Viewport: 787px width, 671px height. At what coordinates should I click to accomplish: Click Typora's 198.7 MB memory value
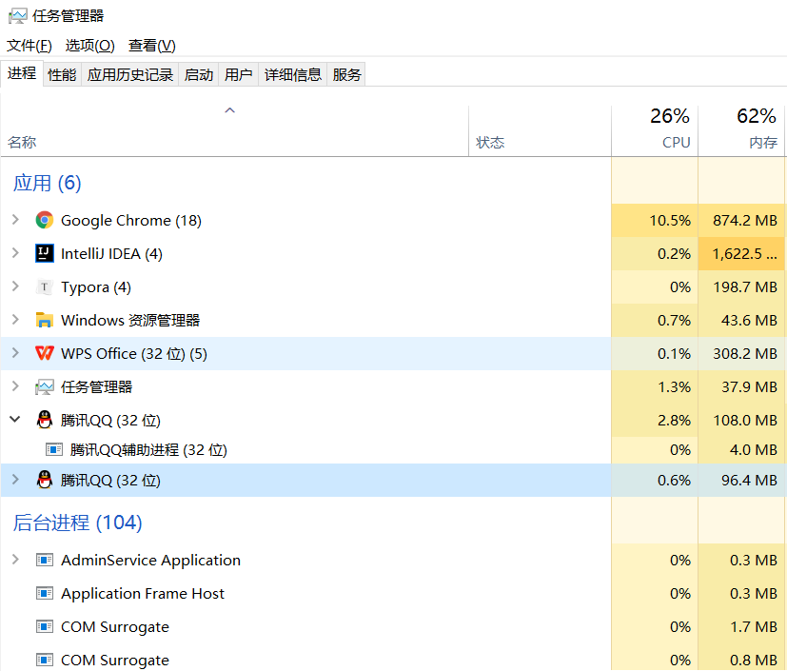(745, 287)
